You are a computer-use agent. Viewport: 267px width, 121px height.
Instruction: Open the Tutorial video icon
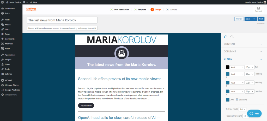(258, 8)
